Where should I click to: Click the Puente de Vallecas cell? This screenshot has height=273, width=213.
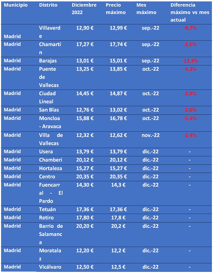click(x=49, y=77)
